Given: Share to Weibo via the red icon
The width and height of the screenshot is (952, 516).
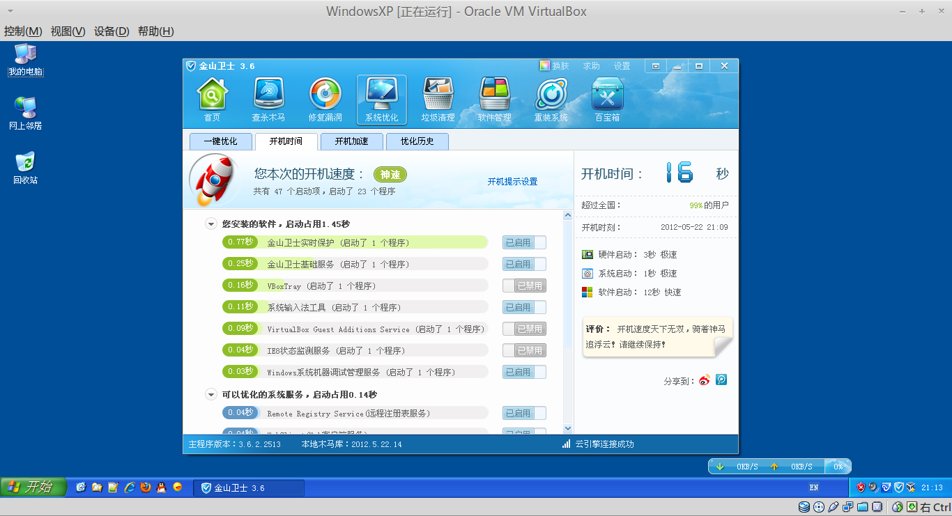Looking at the screenshot, I should pyautogui.click(x=705, y=380).
